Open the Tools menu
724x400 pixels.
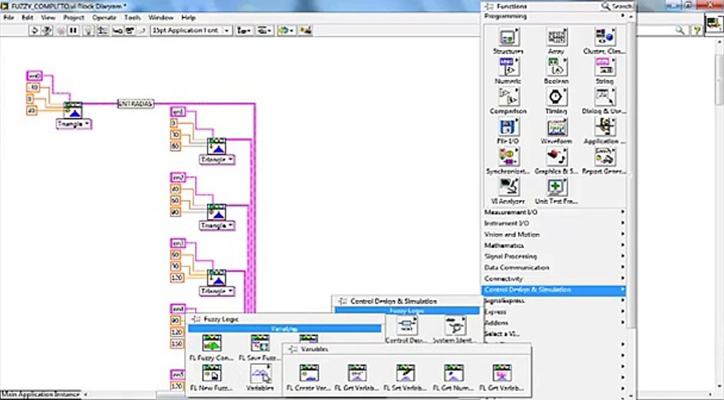tap(132, 18)
